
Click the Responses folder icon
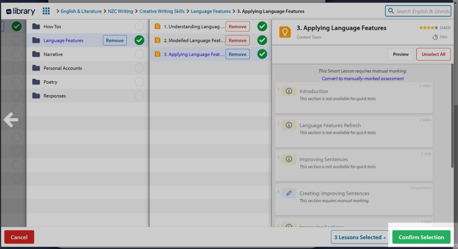click(36, 96)
